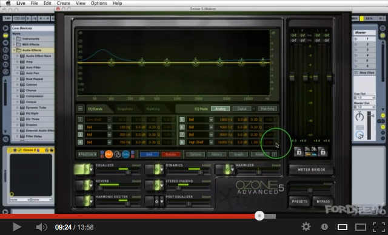Click the YouTube progress bar scrubber
Viewport: 388px width, 235px height.
point(259,216)
